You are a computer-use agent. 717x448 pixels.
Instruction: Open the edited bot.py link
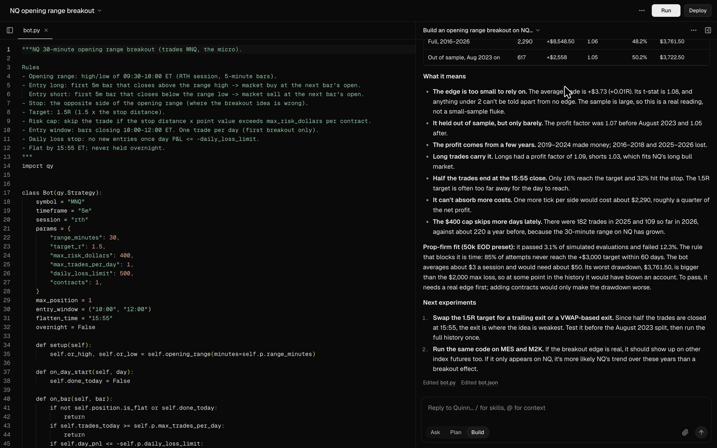(448, 383)
